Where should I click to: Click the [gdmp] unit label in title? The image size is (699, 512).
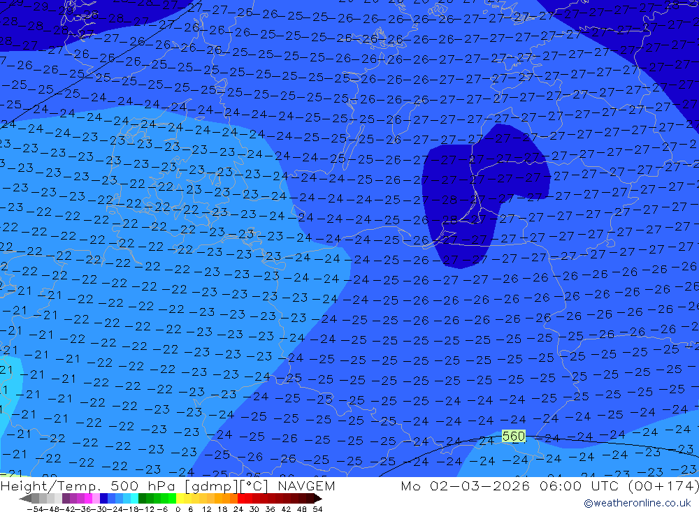211,486
